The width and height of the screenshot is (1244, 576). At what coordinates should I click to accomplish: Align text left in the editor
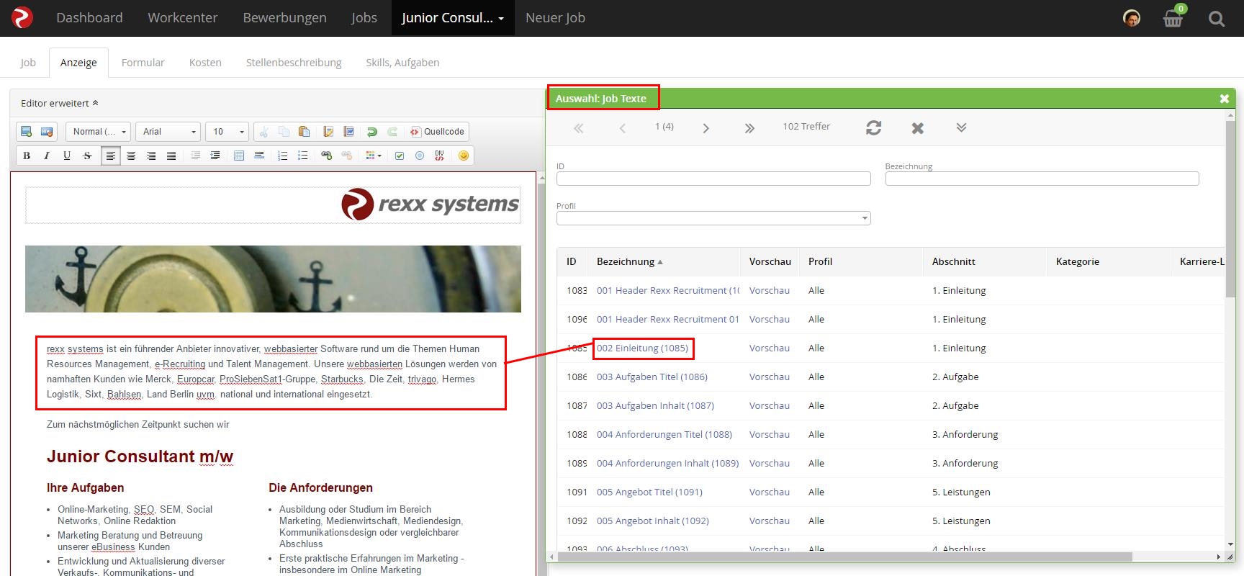click(111, 156)
